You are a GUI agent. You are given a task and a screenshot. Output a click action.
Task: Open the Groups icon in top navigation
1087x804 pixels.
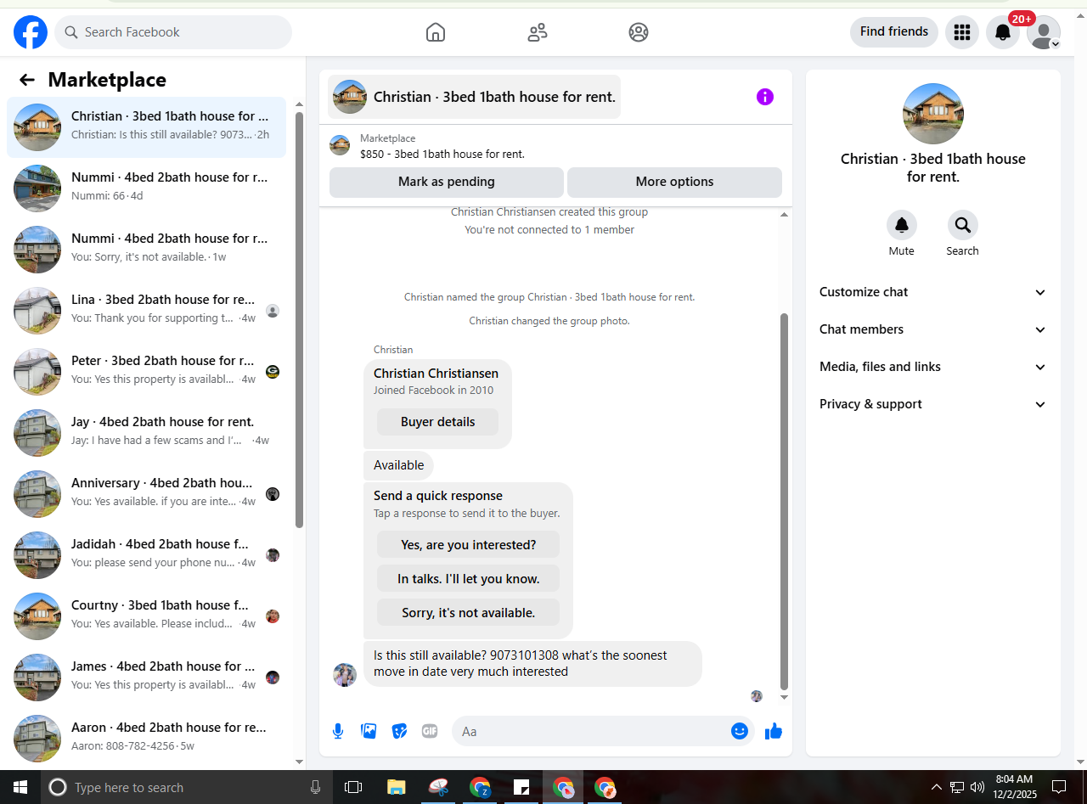click(639, 32)
